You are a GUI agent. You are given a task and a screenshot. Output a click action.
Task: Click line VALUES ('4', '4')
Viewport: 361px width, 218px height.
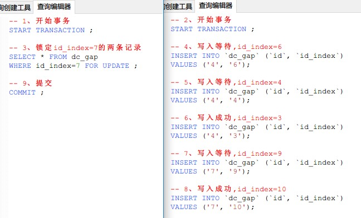(x=210, y=101)
